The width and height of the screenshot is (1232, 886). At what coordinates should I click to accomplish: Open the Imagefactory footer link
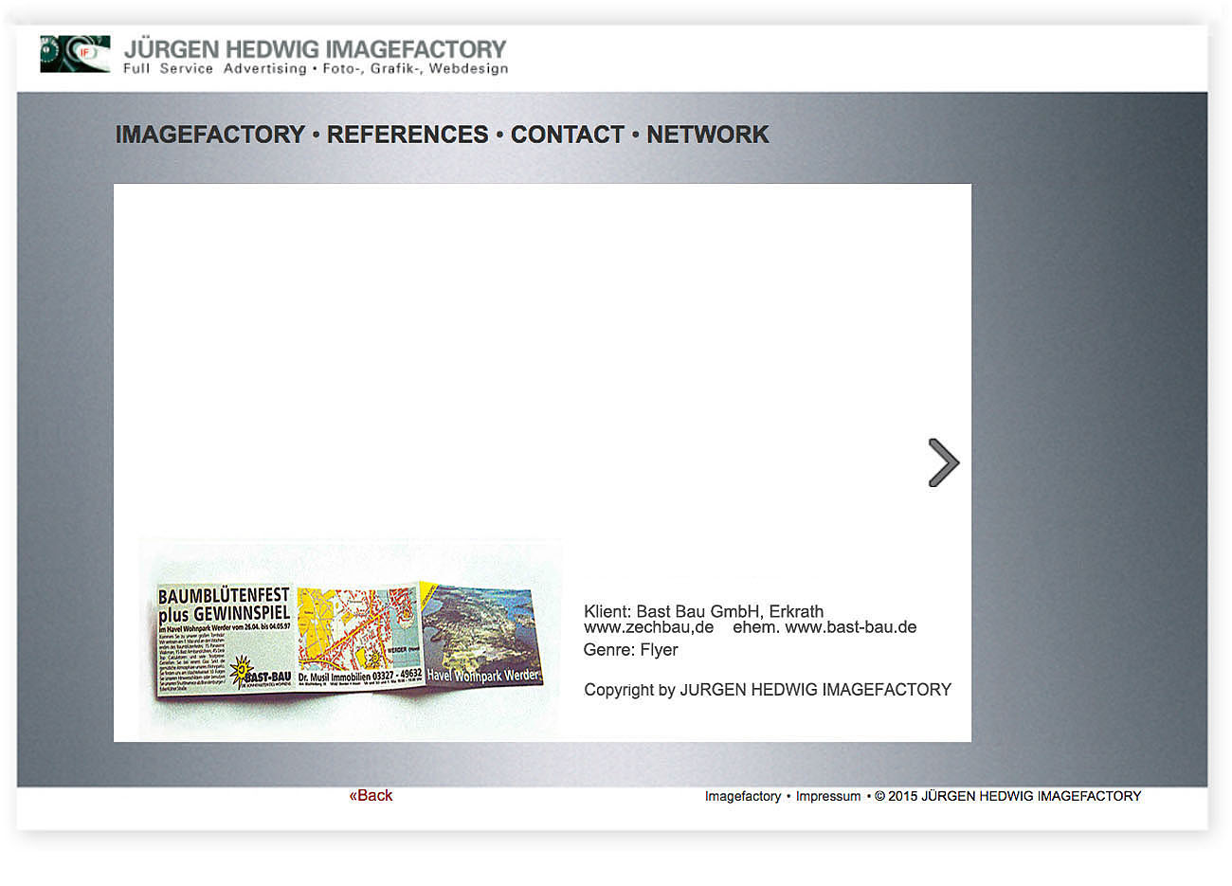pos(742,796)
